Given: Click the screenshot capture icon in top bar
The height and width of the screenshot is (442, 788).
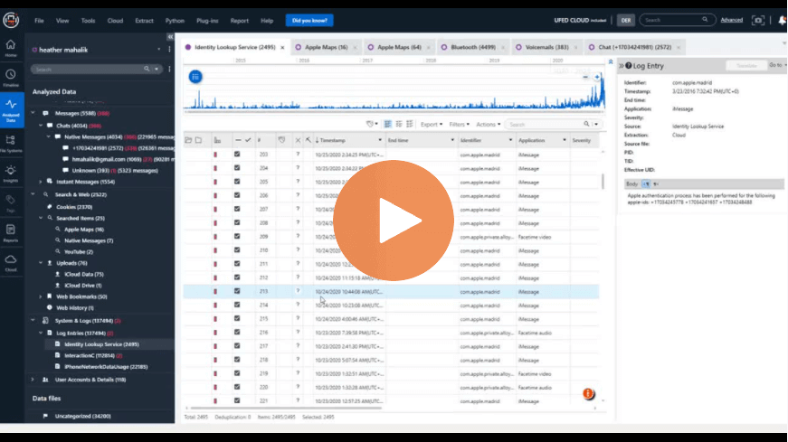Looking at the screenshot, I should [758, 20].
